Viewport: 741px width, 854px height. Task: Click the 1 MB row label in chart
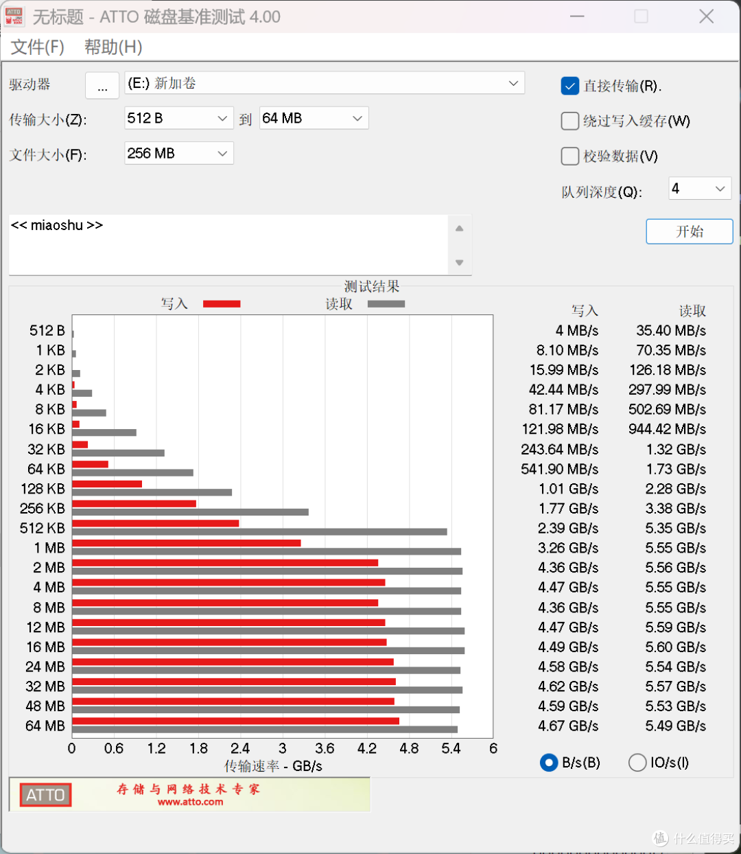tap(49, 548)
